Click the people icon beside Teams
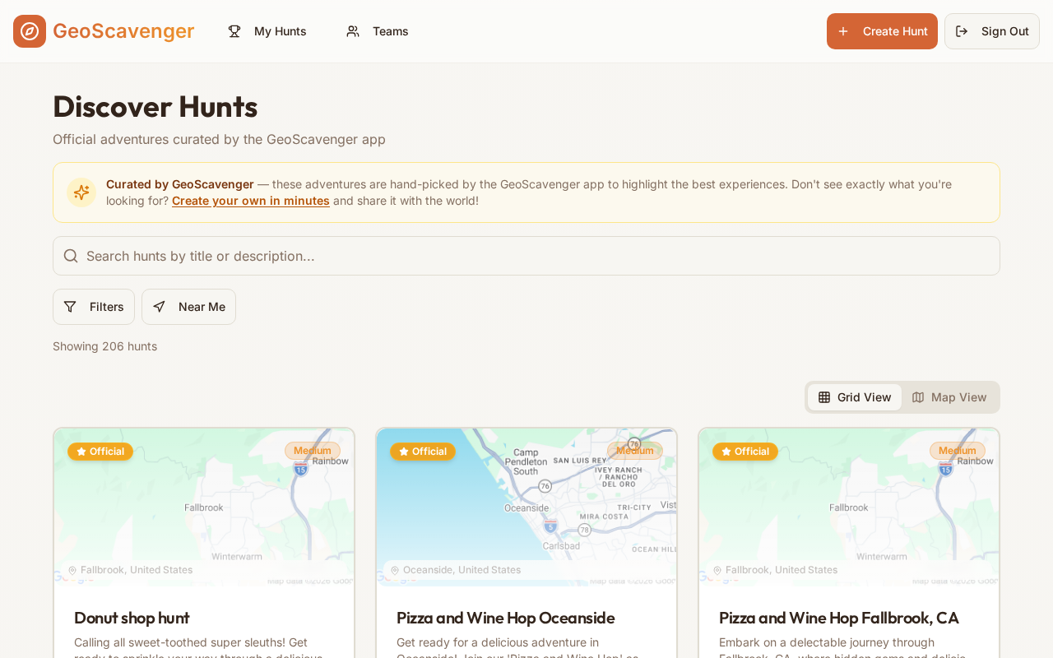This screenshot has width=1053, height=658. coord(353,31)
